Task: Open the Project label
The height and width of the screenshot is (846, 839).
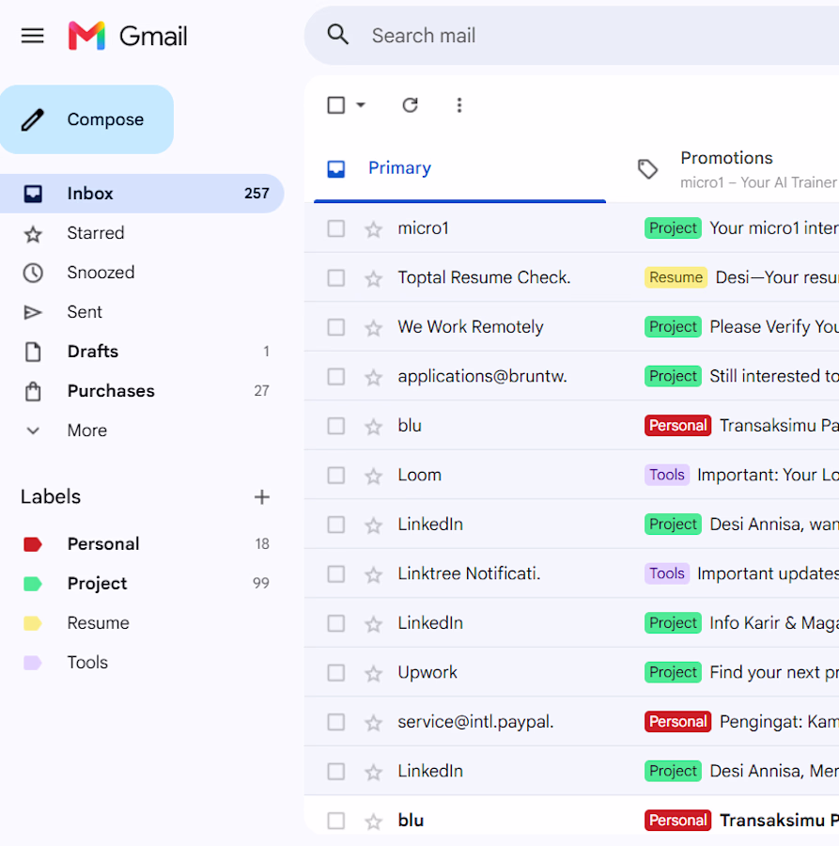Action: 142,583
